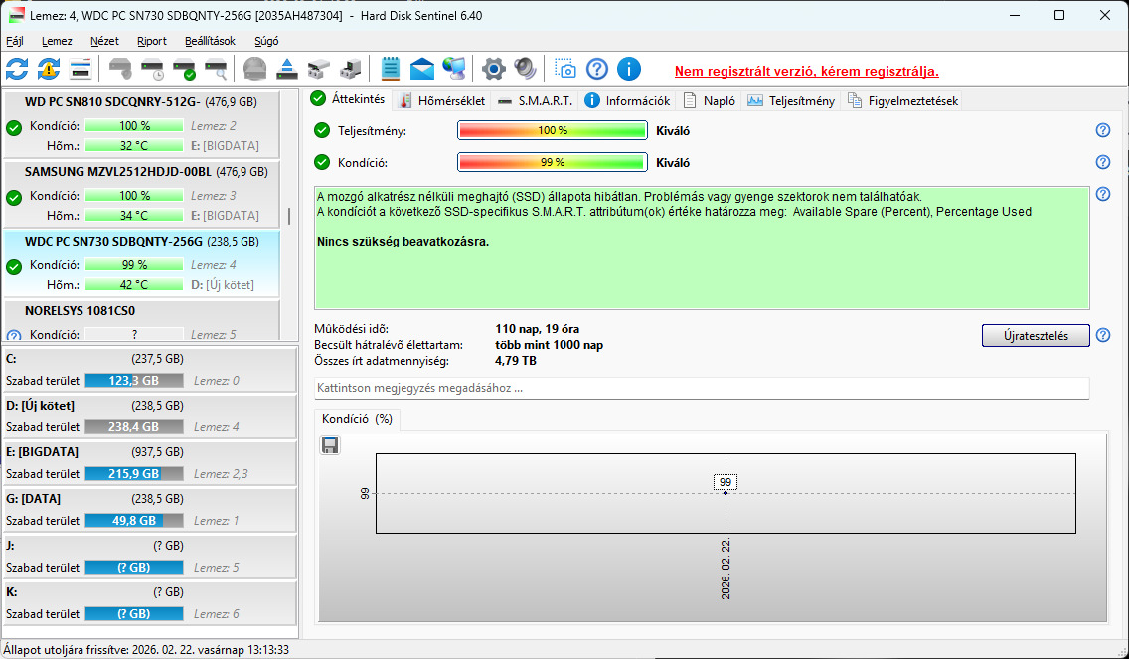Screen dimensions: 1129x659
Task: Open the blue notepad report icon
Action: [x=391, y=70]
